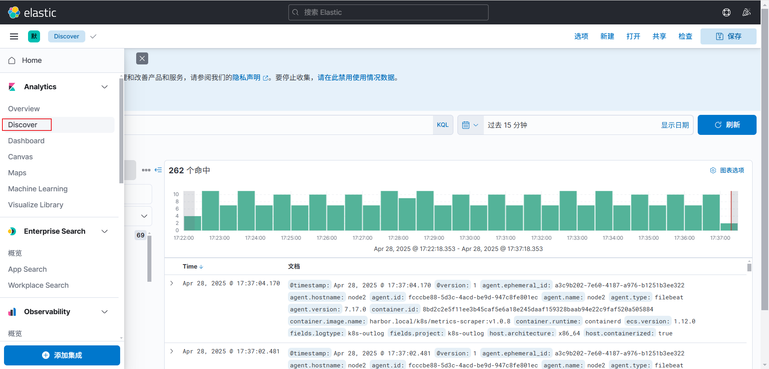The height and width of the screenshot is (369, 769).
Task: Click the 检查 link
Action: pos(685,36)
